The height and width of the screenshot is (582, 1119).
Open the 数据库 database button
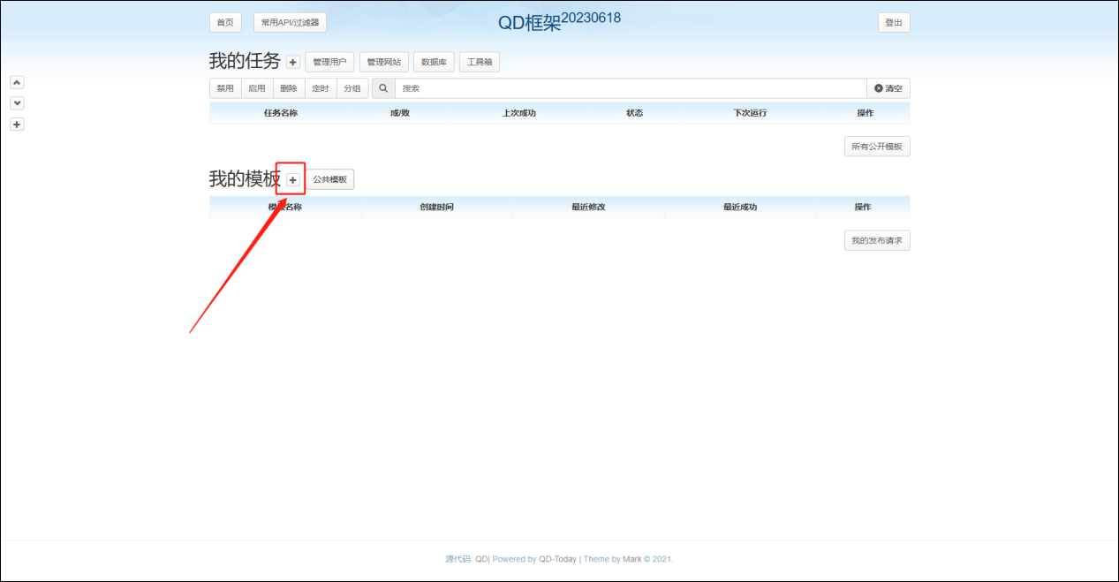(x=434, y=63)
